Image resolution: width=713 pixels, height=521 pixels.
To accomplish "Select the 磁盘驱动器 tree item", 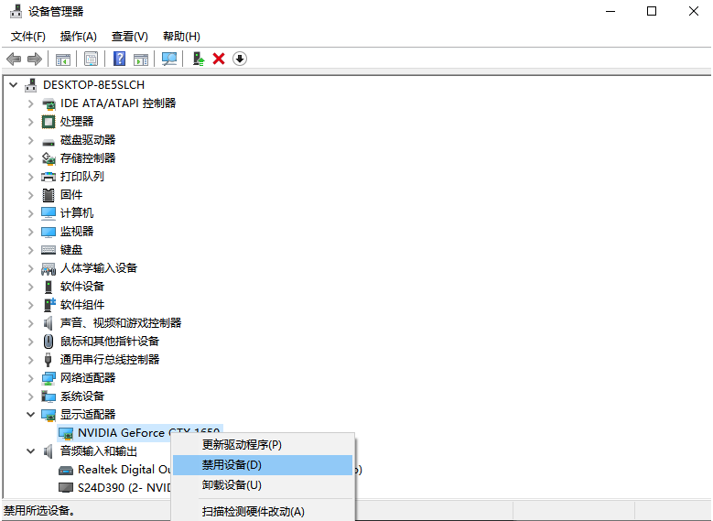I will point(87,140).
